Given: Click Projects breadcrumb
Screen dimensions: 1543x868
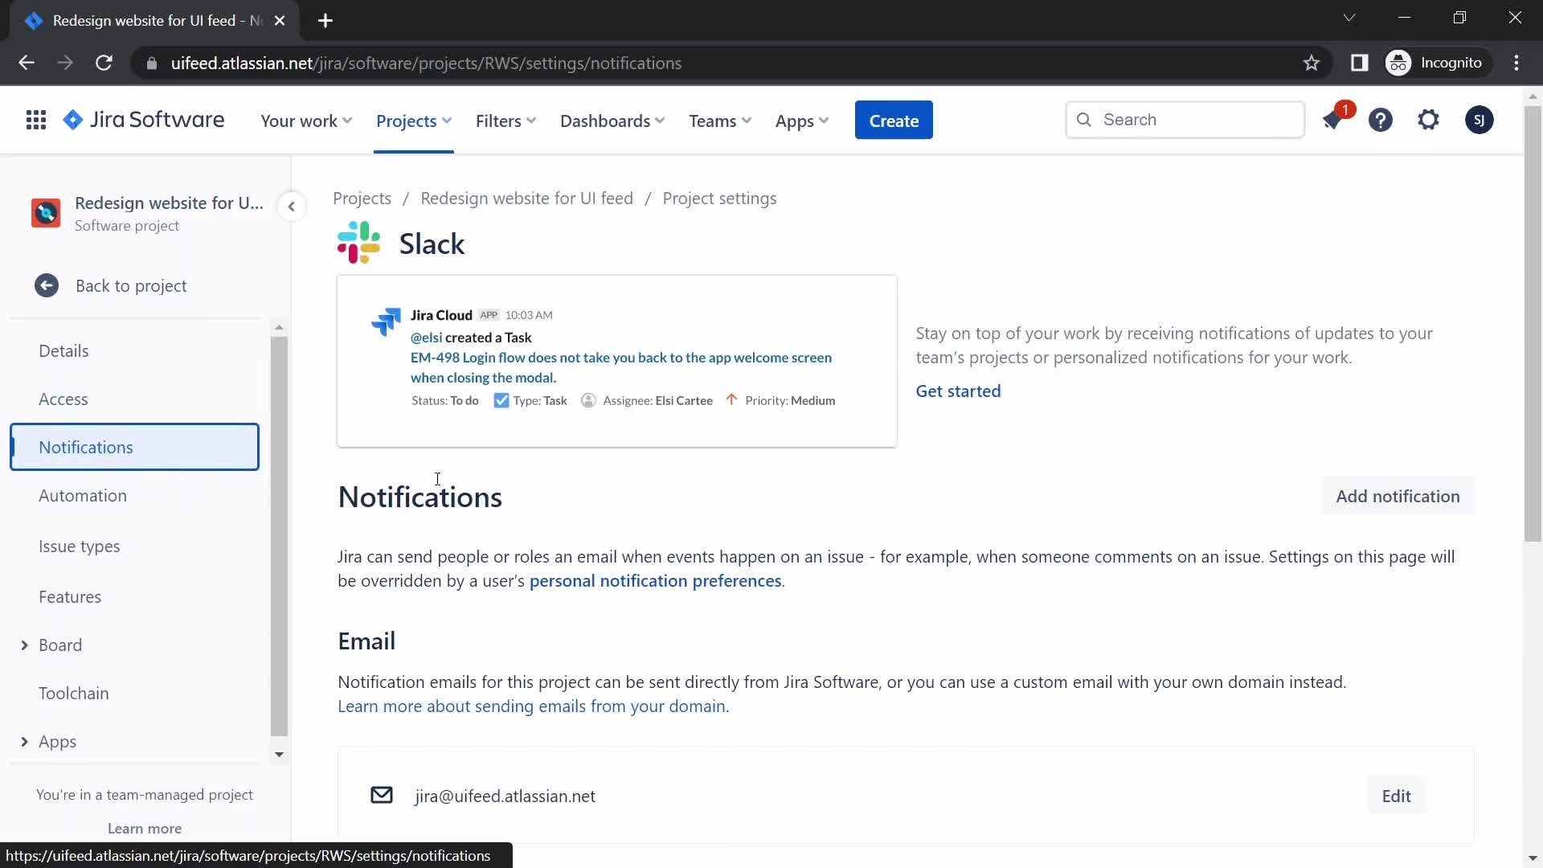Looking at the screenshot, I should coord(362,199).
